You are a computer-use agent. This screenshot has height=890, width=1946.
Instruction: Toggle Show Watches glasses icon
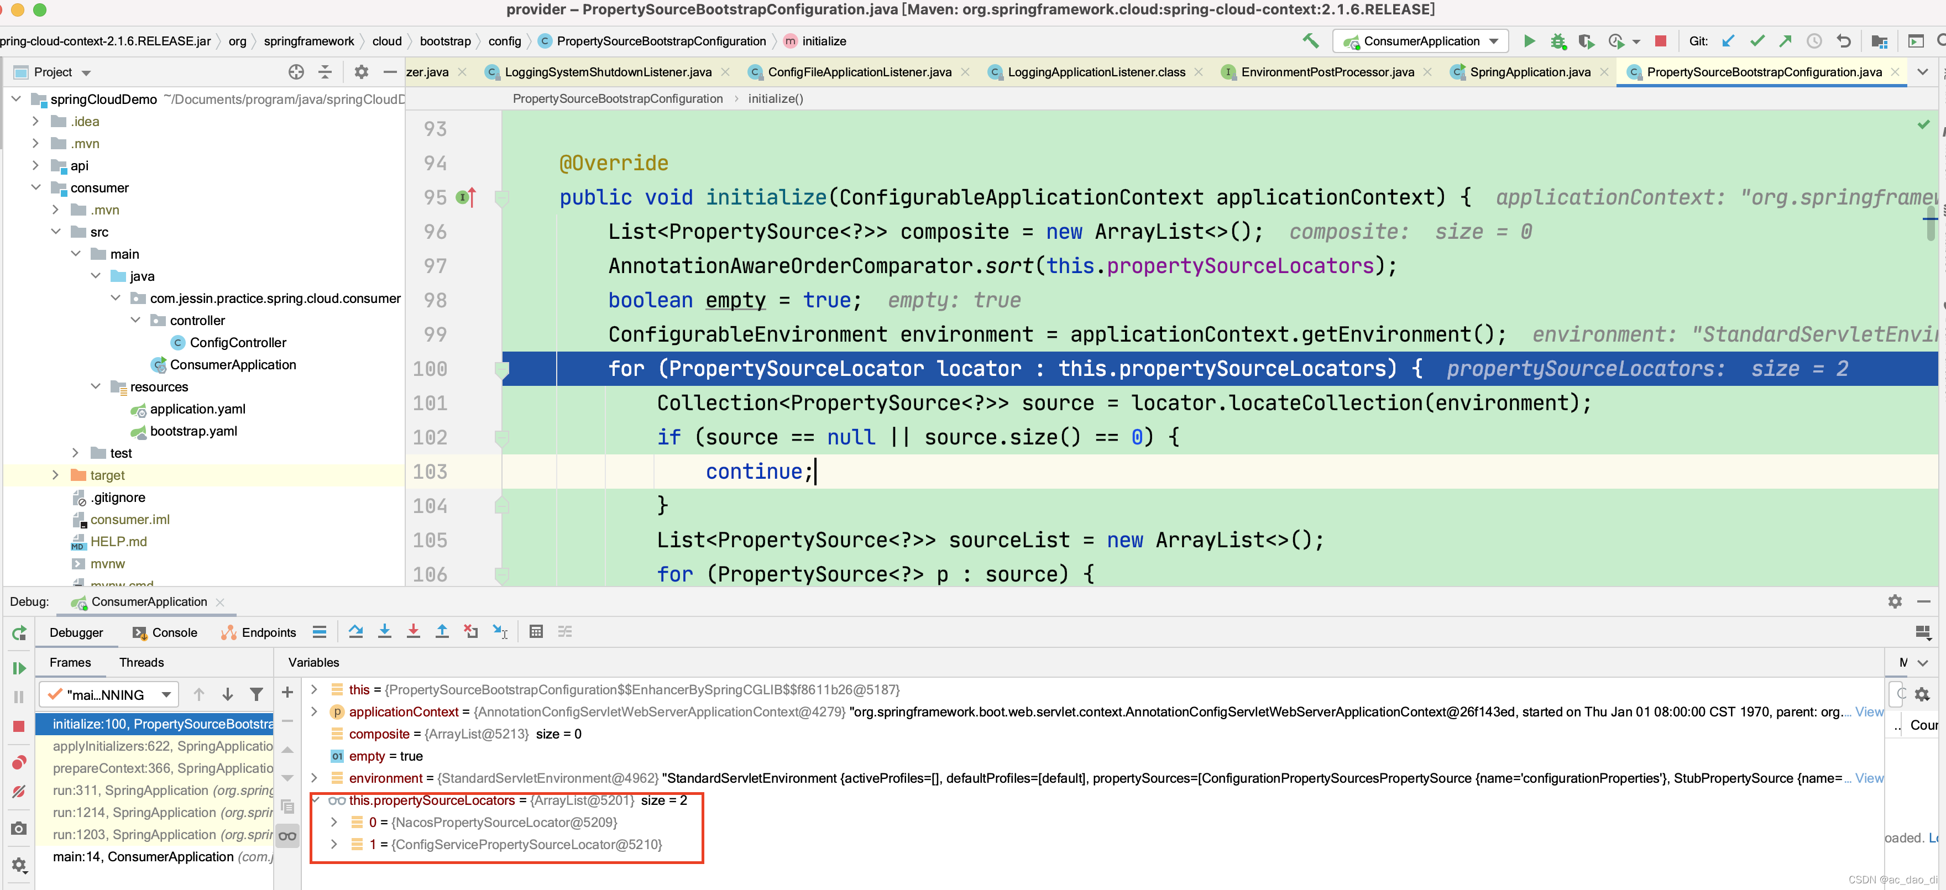tap(287, 836)
